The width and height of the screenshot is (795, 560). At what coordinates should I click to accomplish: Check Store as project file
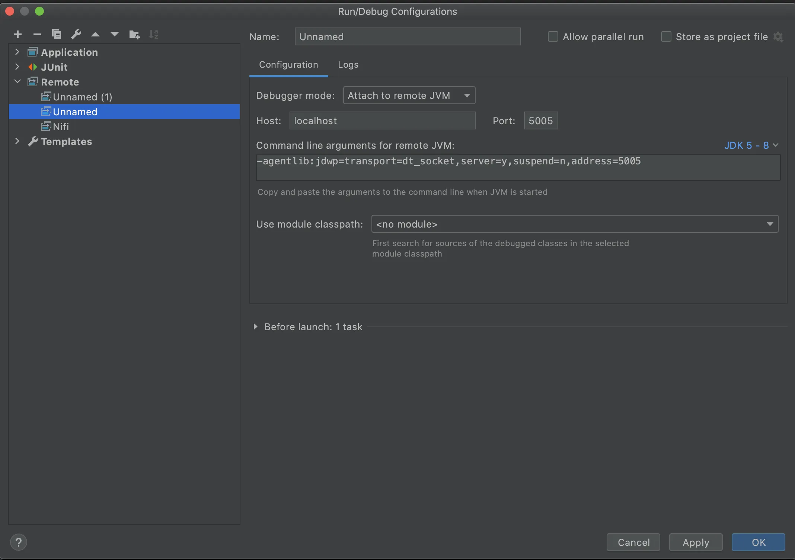666,37
